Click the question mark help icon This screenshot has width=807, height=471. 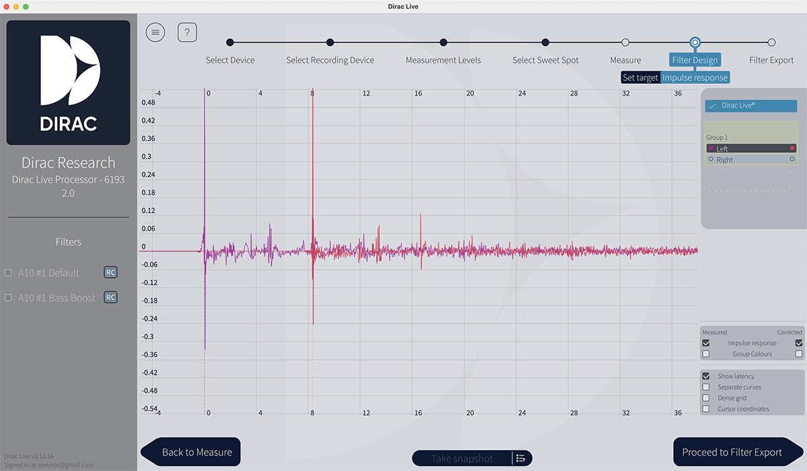(187, 32)
